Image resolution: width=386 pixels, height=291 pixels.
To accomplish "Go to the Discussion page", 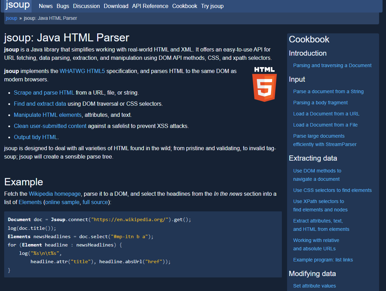I will click(86, 6).
